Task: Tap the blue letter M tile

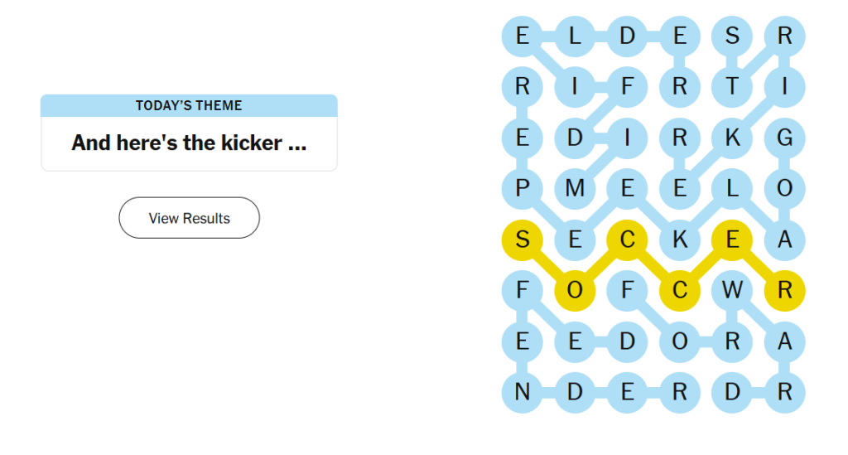Action: 575,189
